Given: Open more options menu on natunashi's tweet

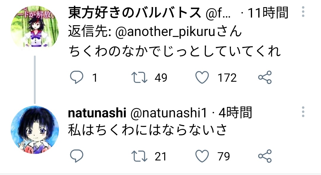Looking at the screenshot, I should click(303, 112).
